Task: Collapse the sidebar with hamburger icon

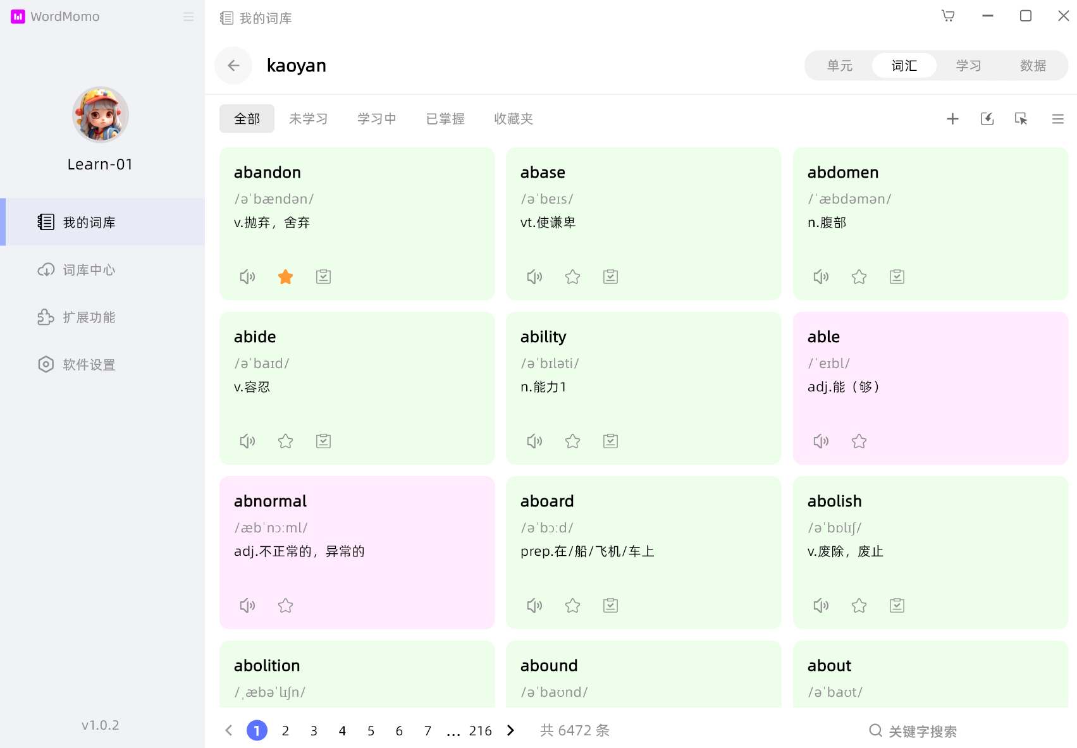Action: 188,17
